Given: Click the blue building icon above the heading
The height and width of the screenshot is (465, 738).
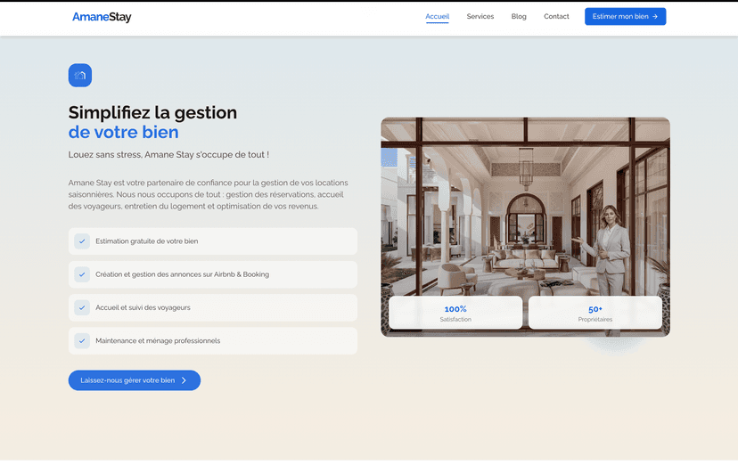Looking at the screenshot, I should 80,76.
